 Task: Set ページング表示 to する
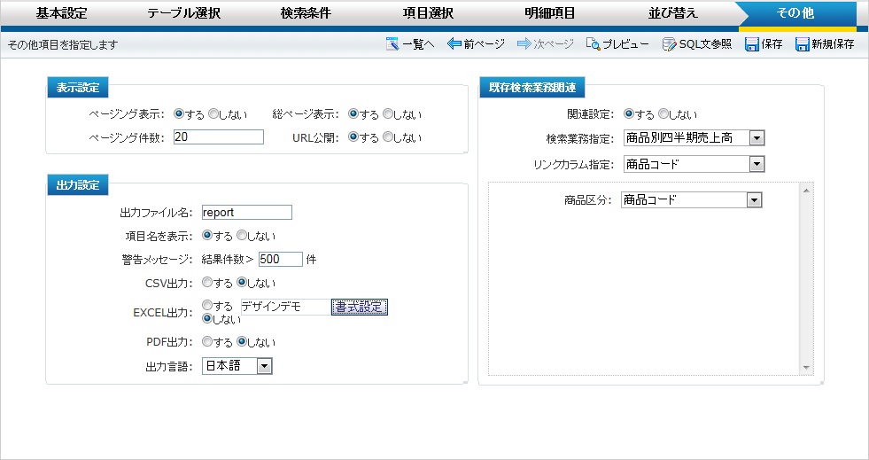coord(178,113)
